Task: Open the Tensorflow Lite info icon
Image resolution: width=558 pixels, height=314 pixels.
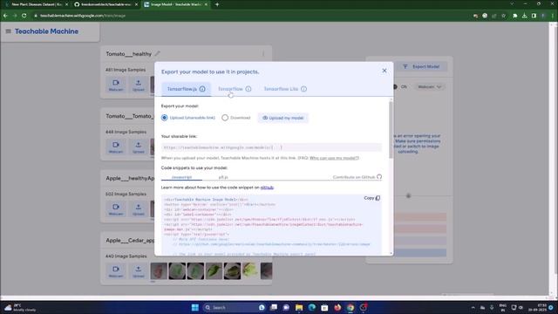Action: (303, 89)
